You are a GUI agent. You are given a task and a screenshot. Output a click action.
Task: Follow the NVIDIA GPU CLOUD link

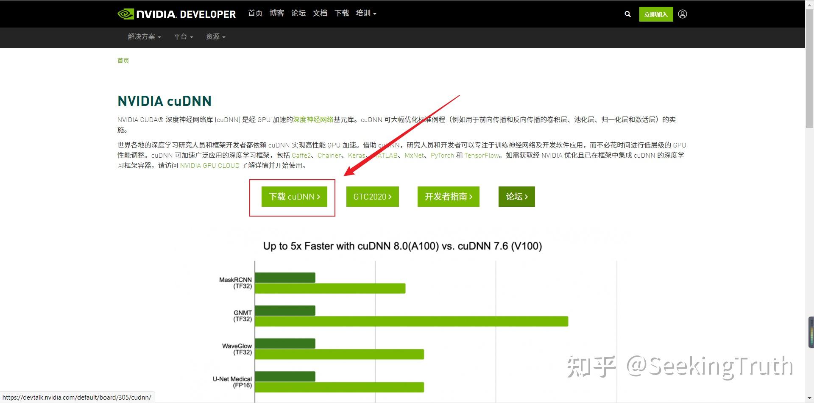click(x=209, y=166)
